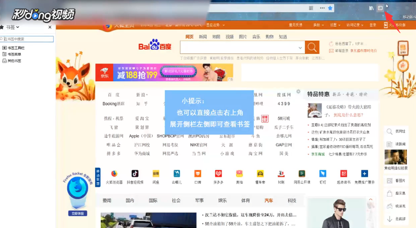Click the red 拼多多 app icon
This screenshot has height=228, width=416.
(218, 174)
